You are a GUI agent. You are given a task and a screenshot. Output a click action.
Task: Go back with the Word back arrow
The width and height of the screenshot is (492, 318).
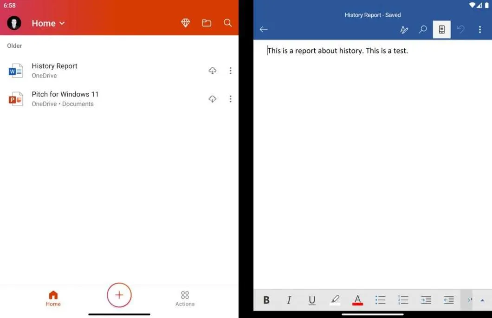coord(264,30)
